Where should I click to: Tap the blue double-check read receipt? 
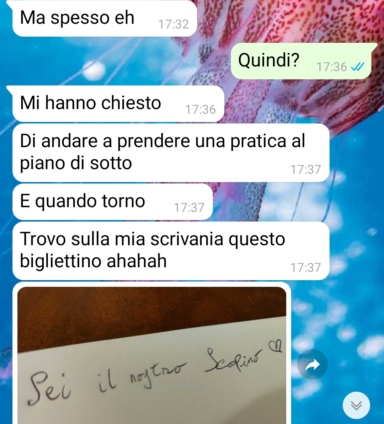pos(357,67)
